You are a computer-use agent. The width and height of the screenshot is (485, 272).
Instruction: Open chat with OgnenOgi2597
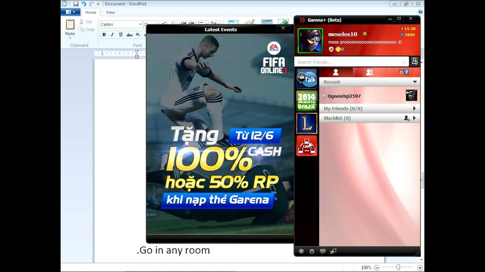[369, 96]
